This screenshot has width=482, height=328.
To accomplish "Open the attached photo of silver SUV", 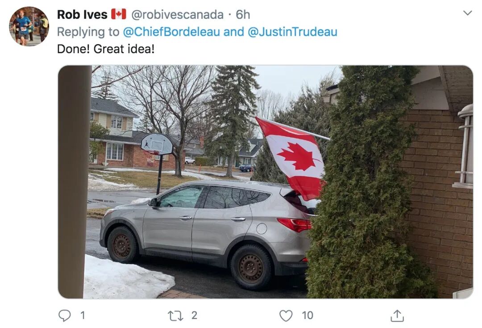I will (x=266, y=182).
